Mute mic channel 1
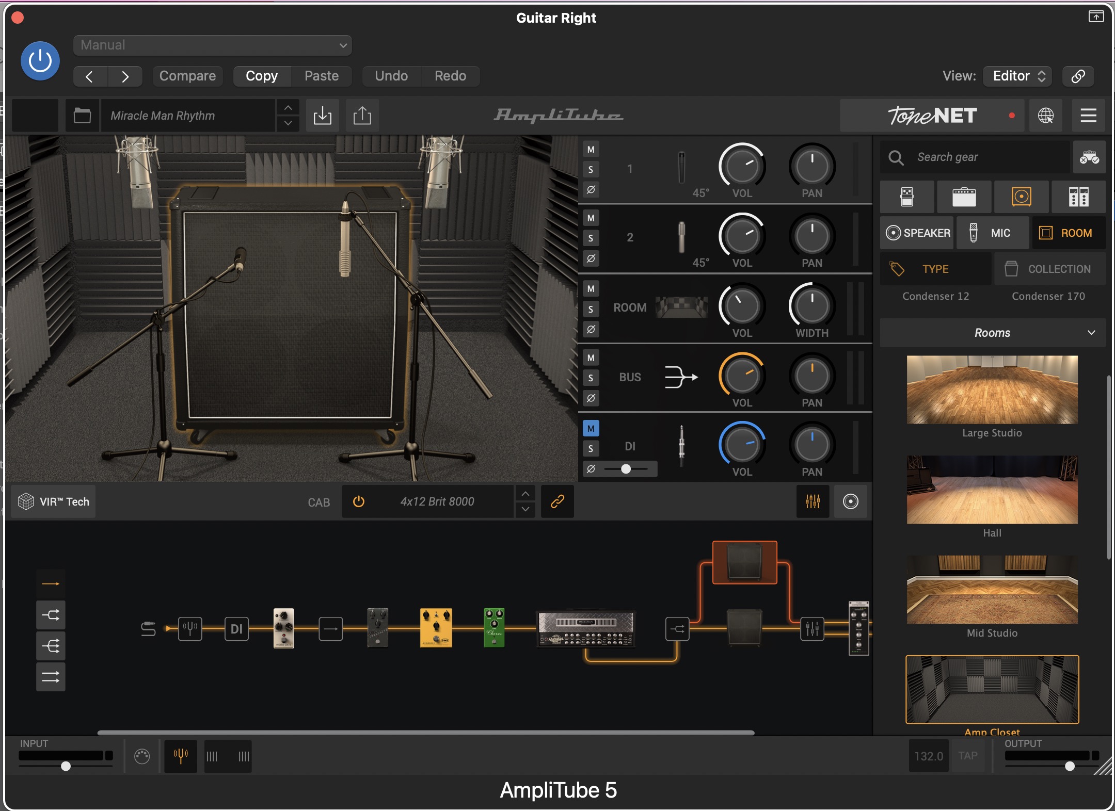The width and height of the screenshot is (1115, 811). click(591, 150)
